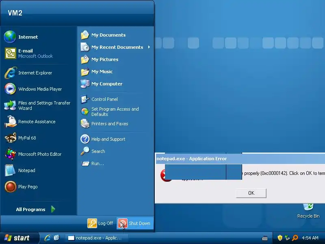Click the second quick launch icon
The image size is (325, 244).
pyautogui.click(x=56, y=238)
